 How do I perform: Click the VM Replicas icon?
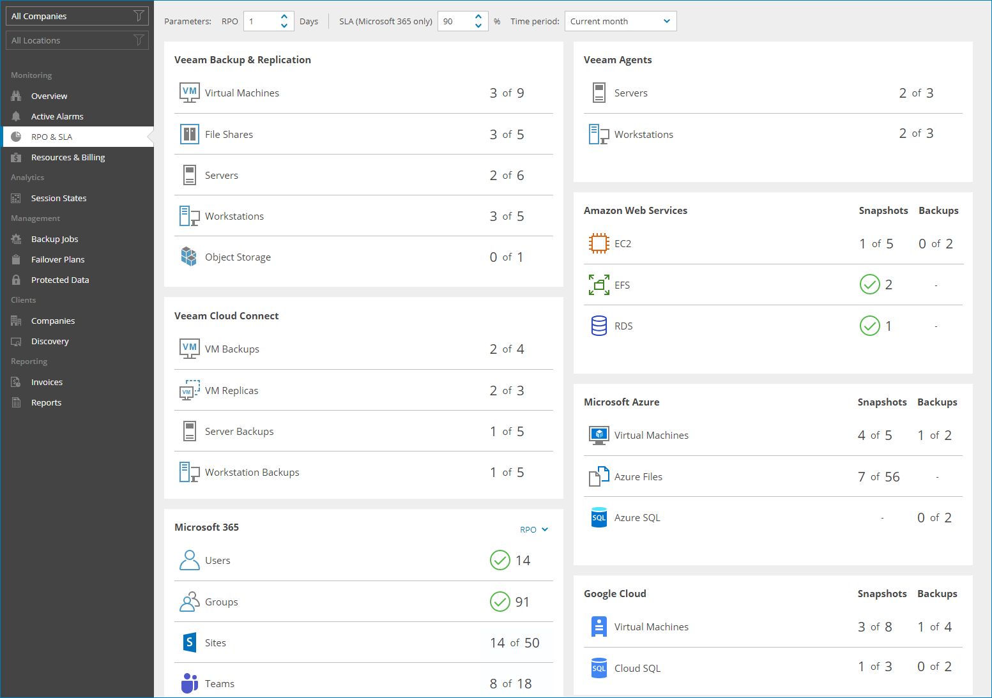click(x=190, y=390)
